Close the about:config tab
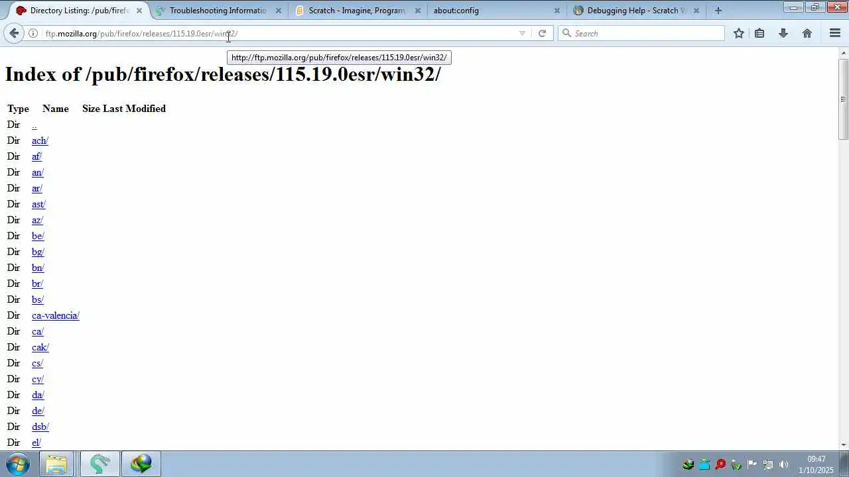 point(557,11)
